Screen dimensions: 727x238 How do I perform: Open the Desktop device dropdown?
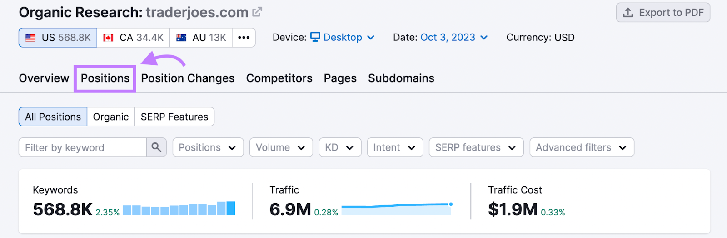point(343,38)
